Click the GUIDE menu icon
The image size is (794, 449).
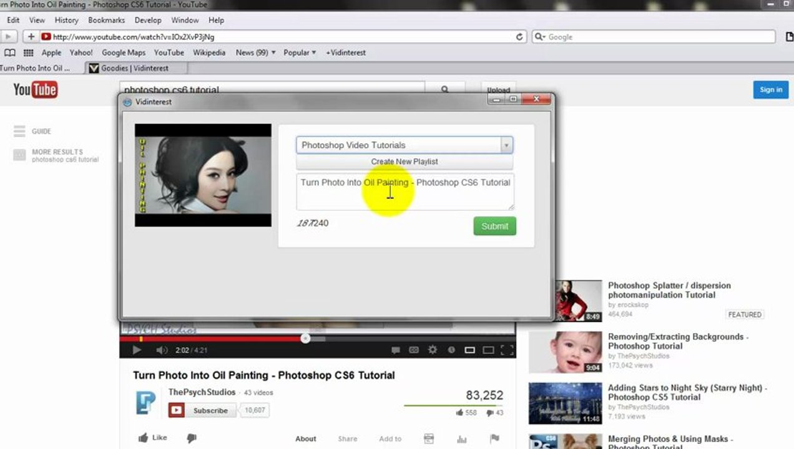pyautogui.click(x=19, y=132)
